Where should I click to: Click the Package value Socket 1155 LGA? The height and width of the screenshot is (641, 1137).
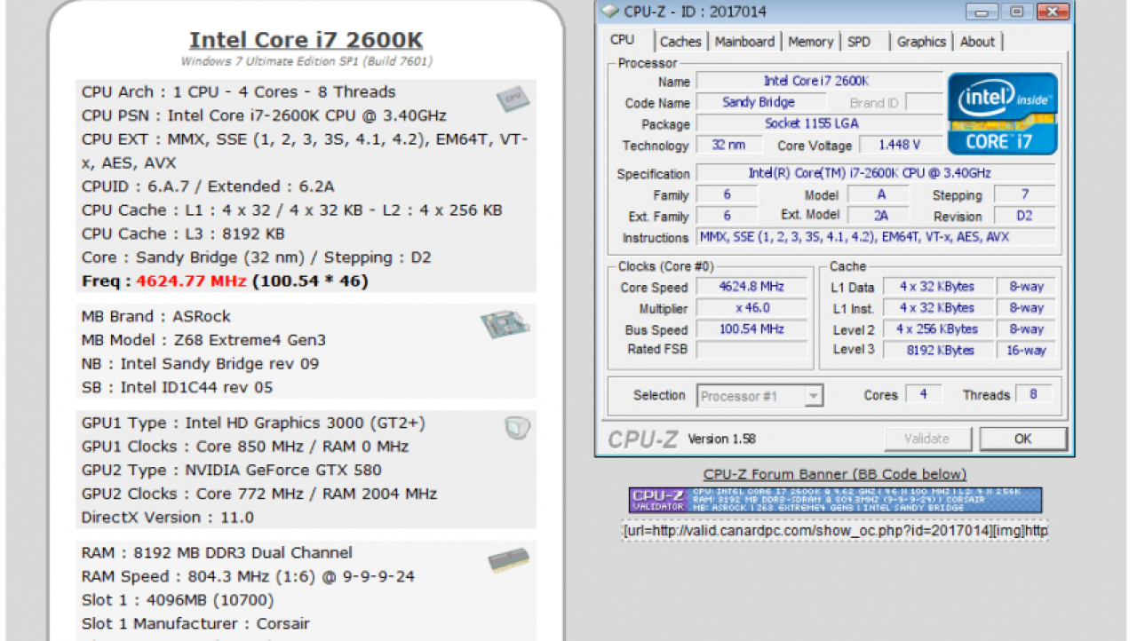click(x=818, y=124)
